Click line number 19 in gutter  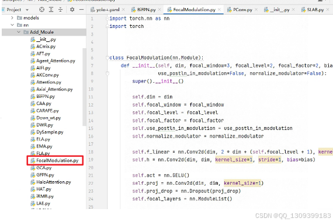coord(91,160)
